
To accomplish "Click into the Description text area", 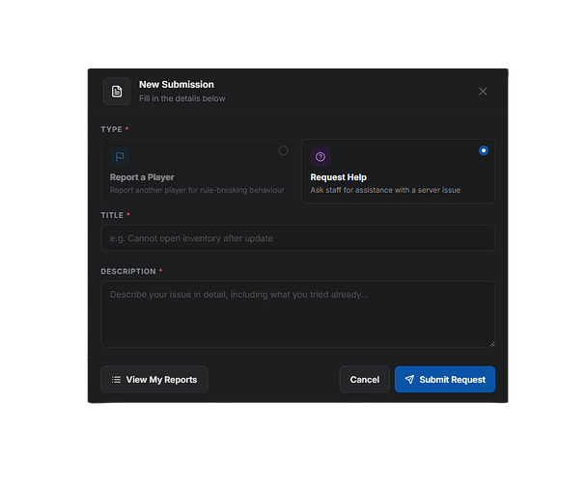I will point(298,314).
